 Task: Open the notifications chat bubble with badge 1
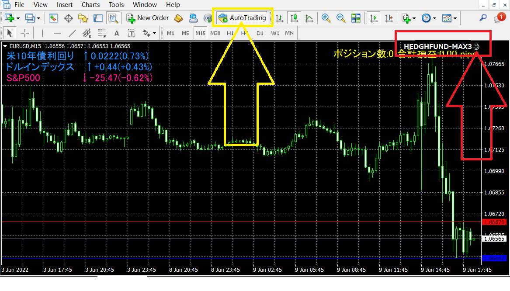pyautogui.click(x=500, y=17)
